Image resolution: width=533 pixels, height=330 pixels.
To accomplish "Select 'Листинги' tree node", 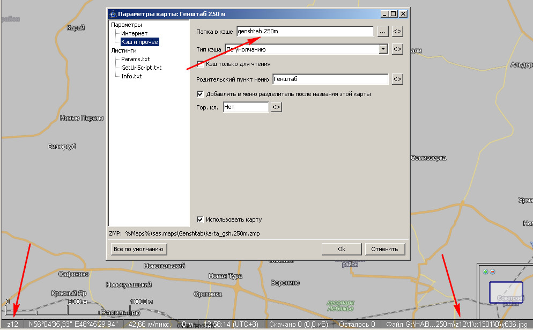I will point(124,50).
